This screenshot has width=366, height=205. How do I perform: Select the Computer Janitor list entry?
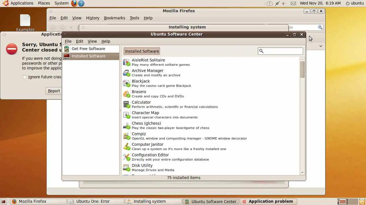210,147
